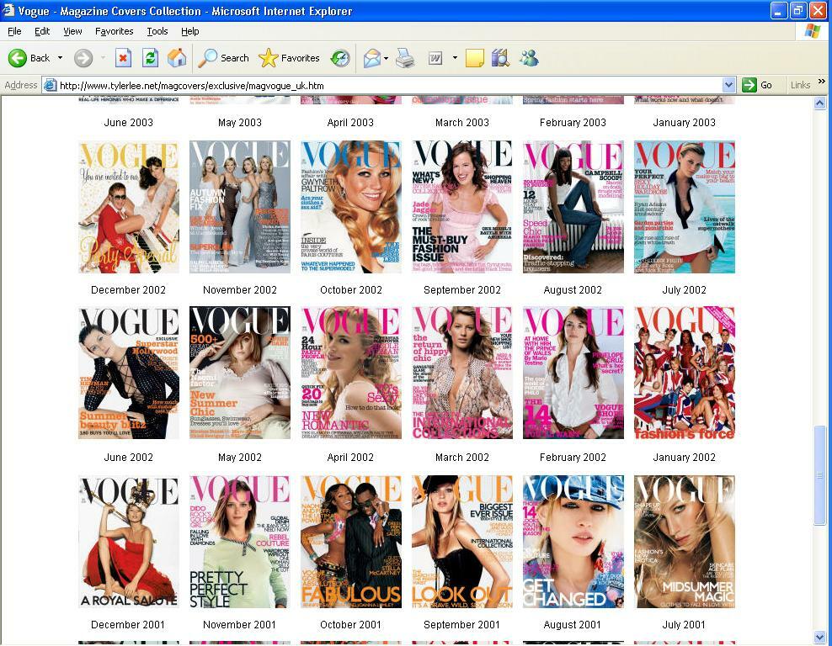Expand the Links toolbar chevron
Image resolution: width=832 pixels, height=646 pixels.
coord(821,81)
